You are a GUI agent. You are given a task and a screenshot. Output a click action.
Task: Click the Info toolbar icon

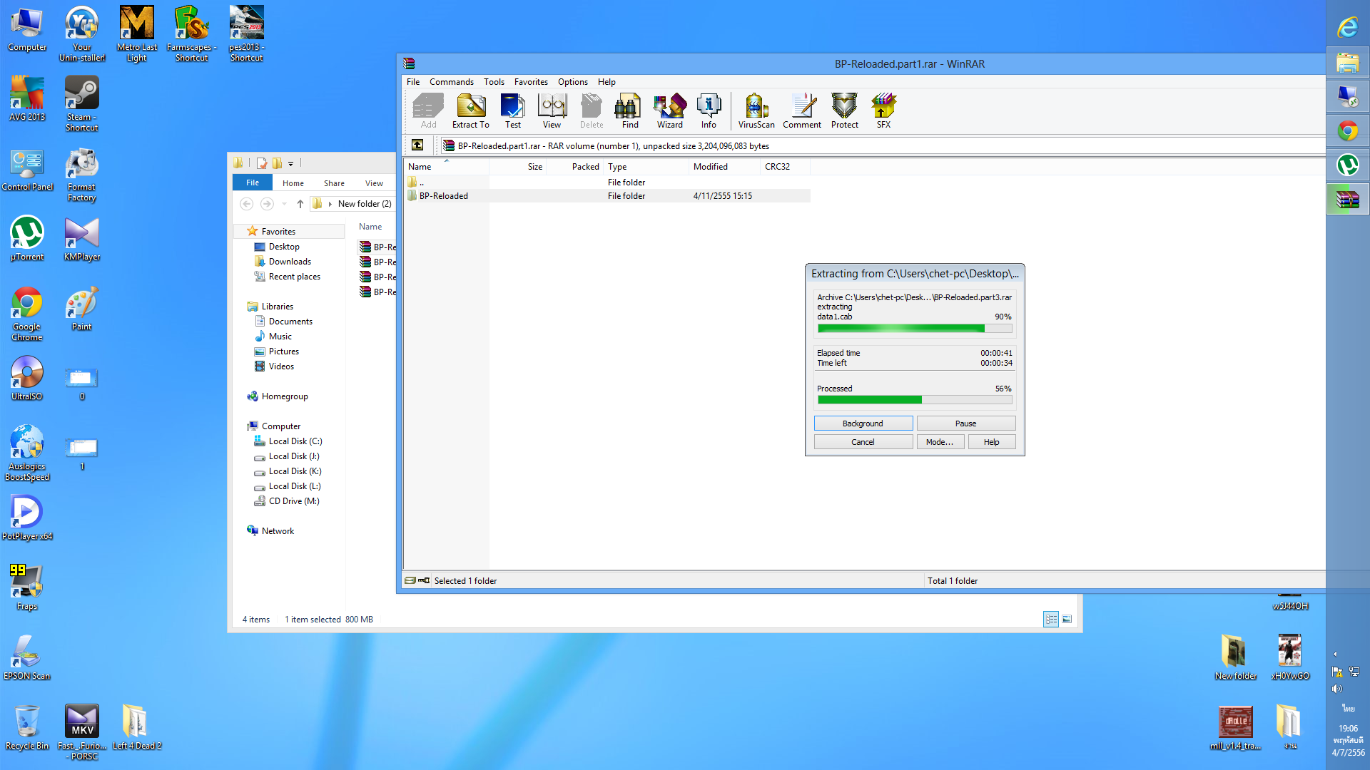[x=708, y=111]
